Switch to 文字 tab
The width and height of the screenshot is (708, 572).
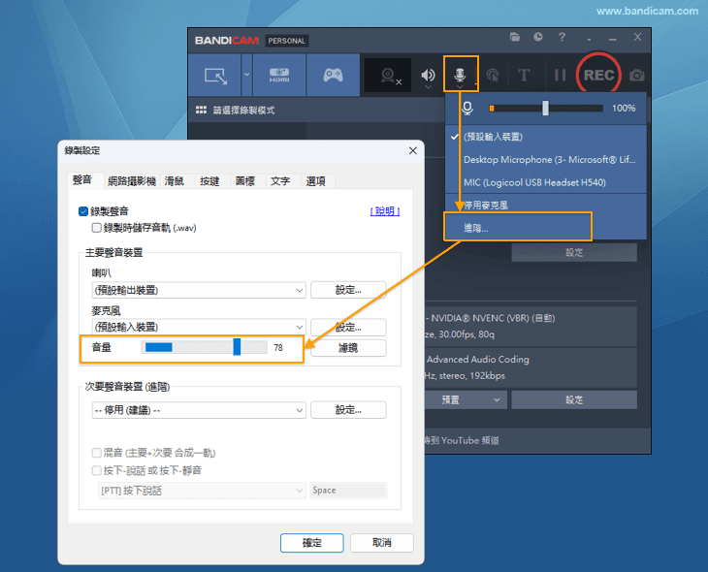(x=280, y=181)
